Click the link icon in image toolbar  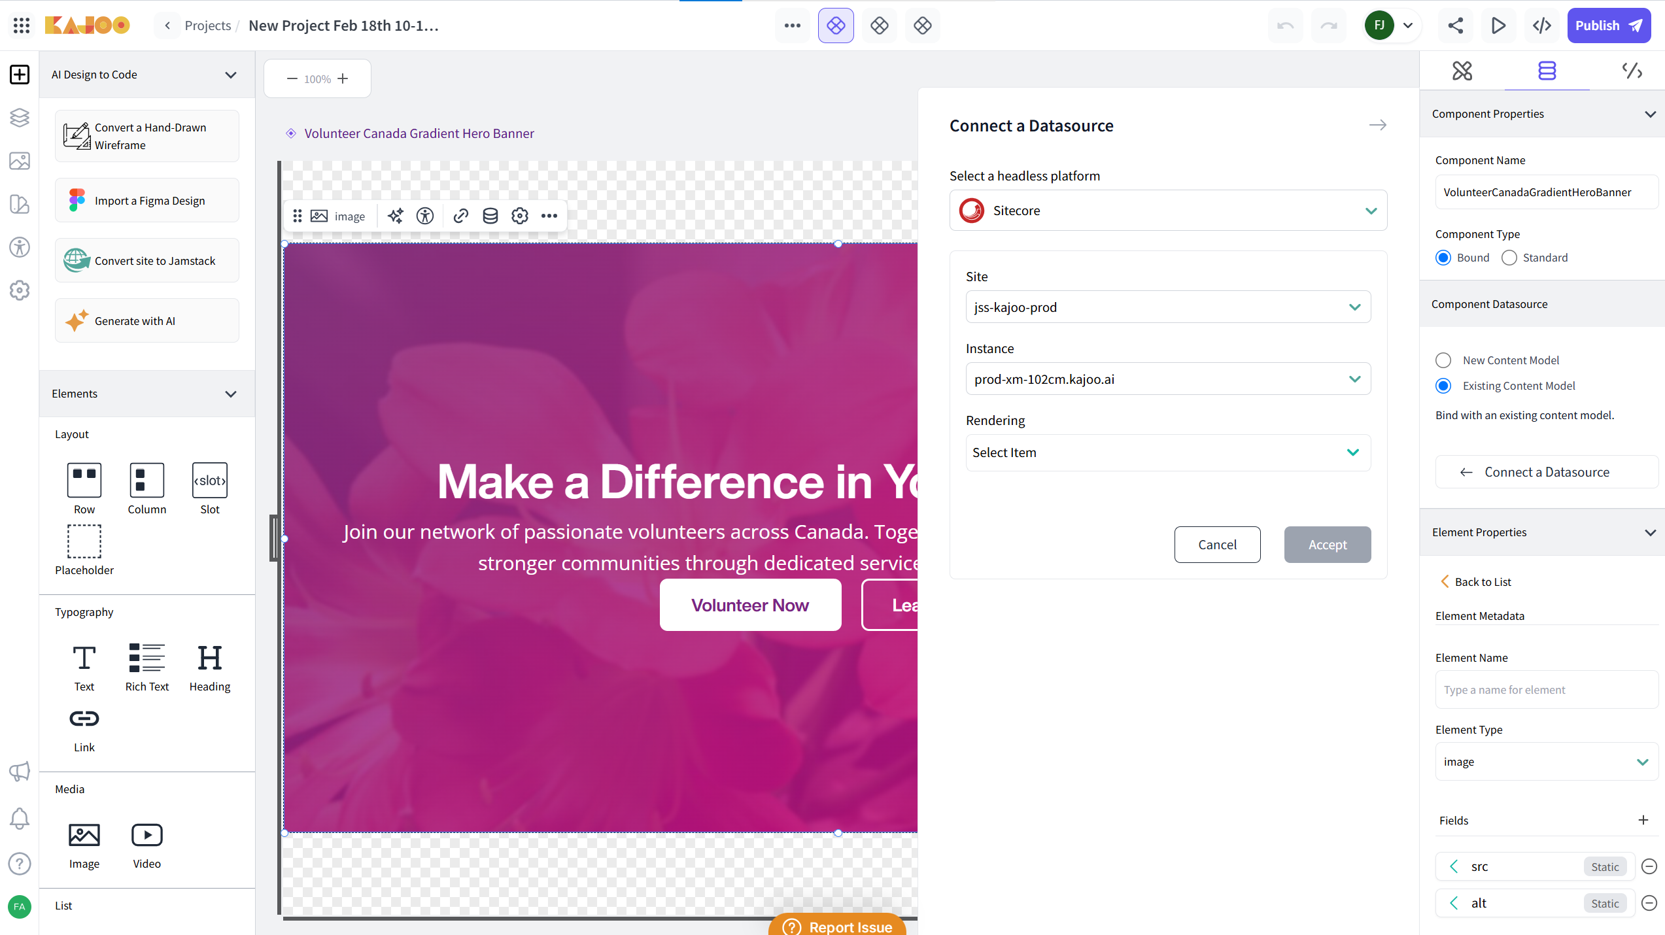tap(460, 216)
